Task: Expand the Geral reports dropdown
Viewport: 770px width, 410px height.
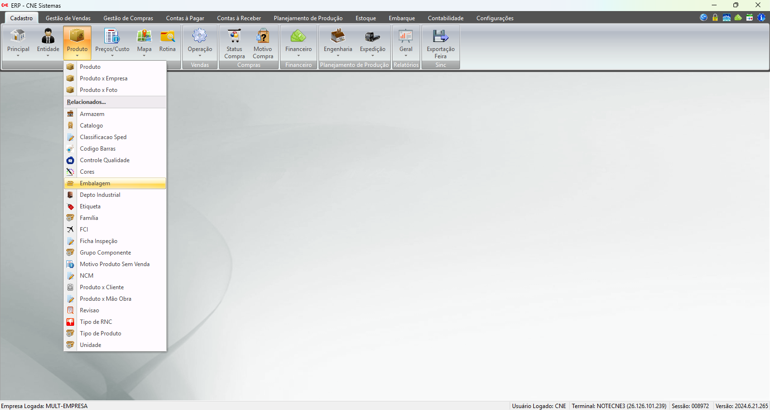Action: pyautogui.click(x=406, y=55)
